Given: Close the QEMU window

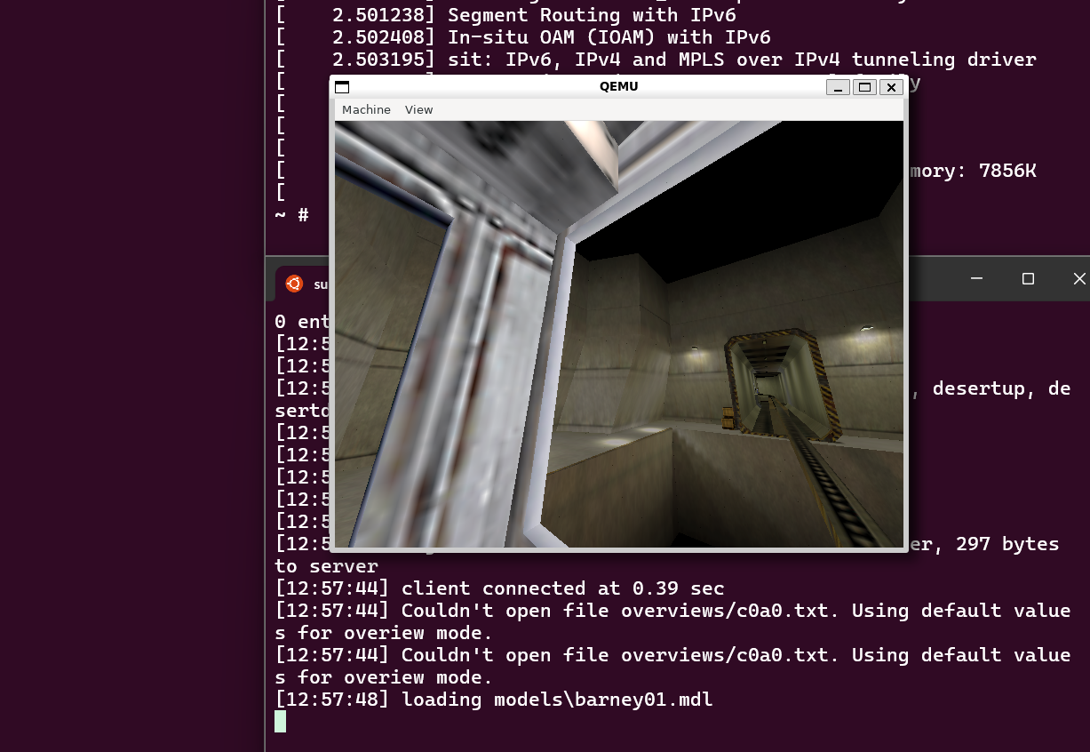Looking at the screenshot, I should [891, 87].
